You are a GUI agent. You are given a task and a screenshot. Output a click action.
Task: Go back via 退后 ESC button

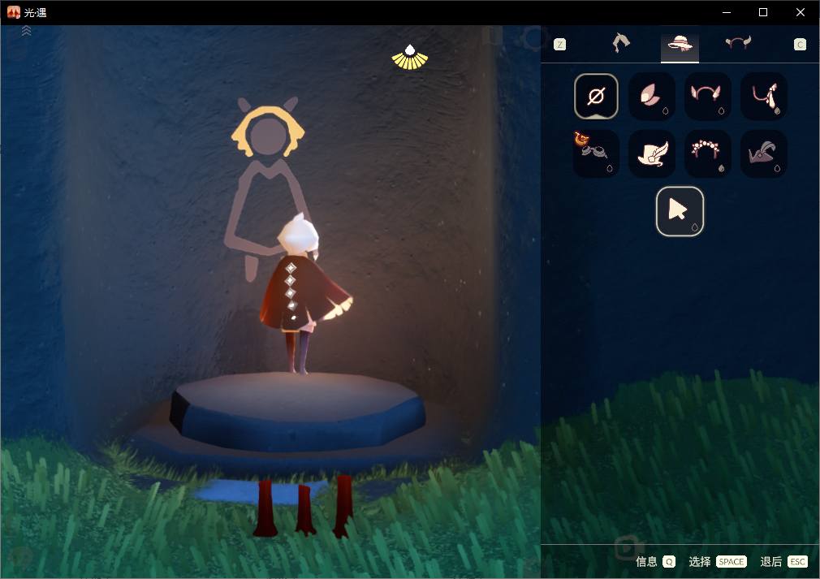pos(784,561)
